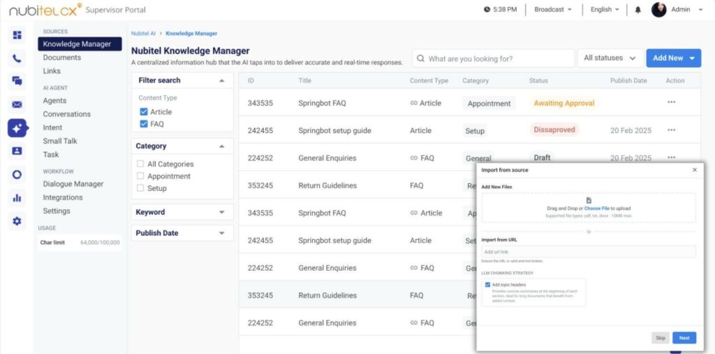Click the magnifier icon in search box
The image size is (715, 354).
click(x=420, y=59)
